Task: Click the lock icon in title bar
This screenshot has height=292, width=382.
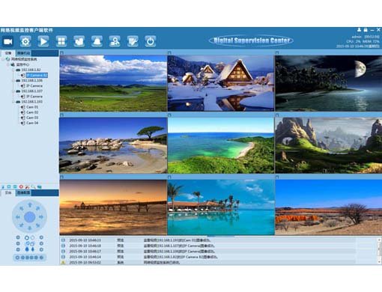Action: (x=366, y=30)
